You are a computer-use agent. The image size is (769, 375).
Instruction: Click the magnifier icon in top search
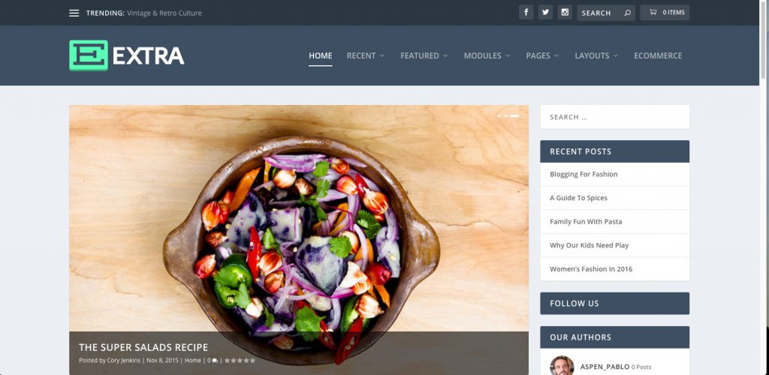click(x=627, y=13)
